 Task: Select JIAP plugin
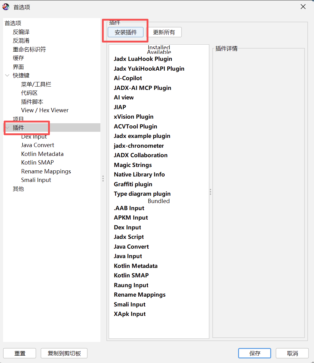pos(120,107)
